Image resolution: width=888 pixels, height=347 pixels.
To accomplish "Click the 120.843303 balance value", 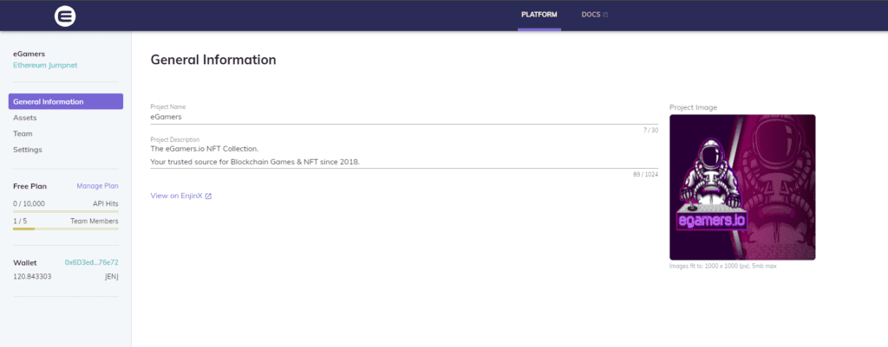I will click(x=32, y=276).
